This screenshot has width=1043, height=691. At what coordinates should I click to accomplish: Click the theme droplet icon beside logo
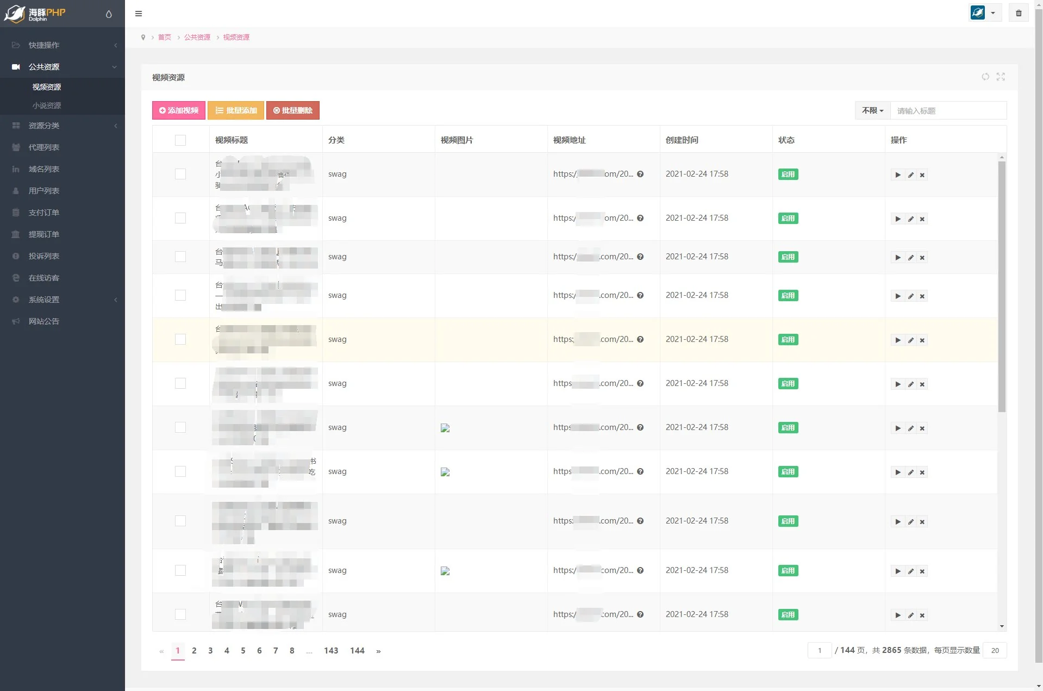click(109, 14)
